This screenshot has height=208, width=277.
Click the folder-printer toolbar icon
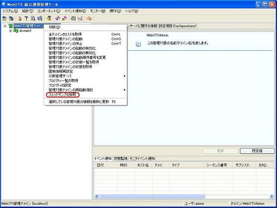(73, 18)
